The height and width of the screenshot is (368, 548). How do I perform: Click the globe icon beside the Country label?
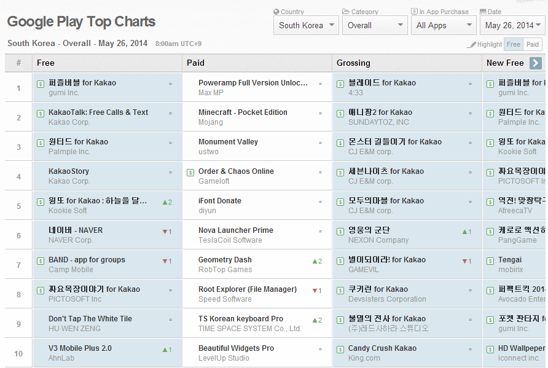[x=276, y=12]
